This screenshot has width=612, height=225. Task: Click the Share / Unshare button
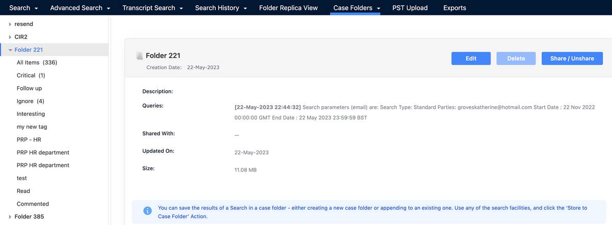pyautogui.click(x=572, y=59)
